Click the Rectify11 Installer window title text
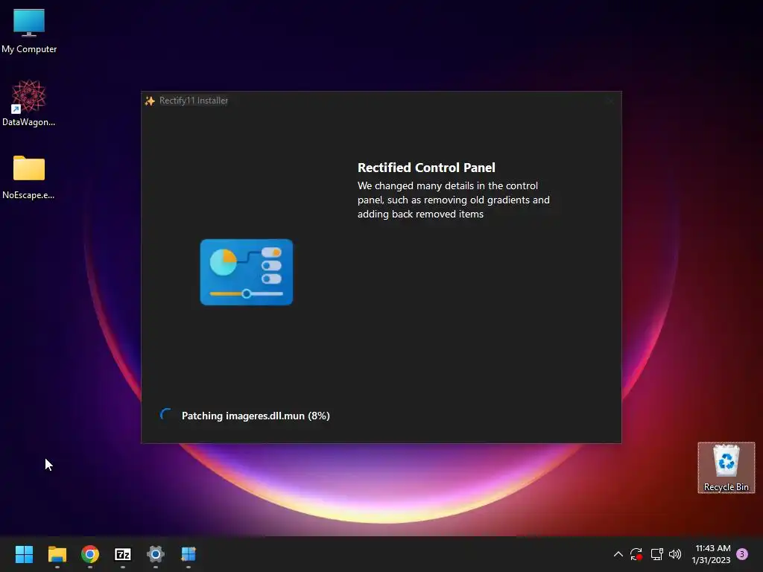 tap(194, 101)
